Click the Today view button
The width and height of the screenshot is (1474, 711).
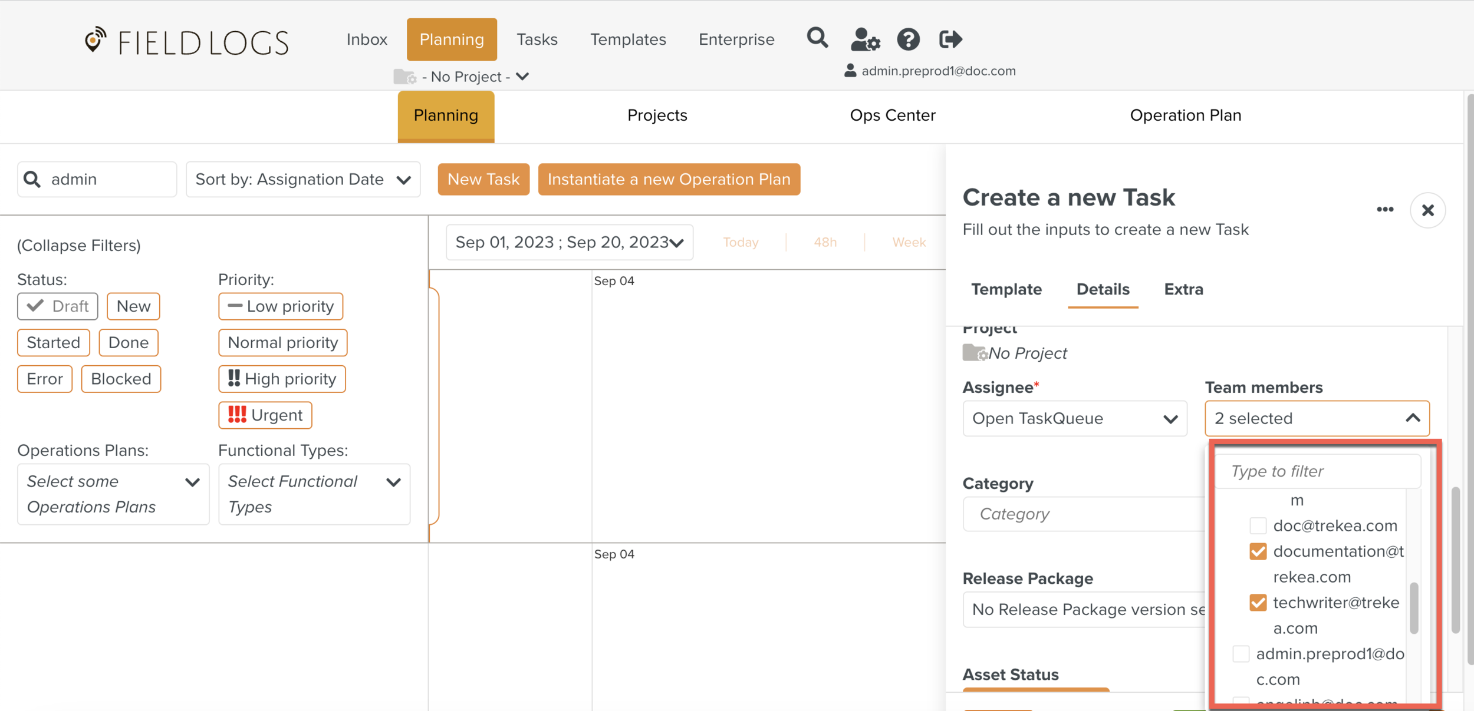coord(741,242)
